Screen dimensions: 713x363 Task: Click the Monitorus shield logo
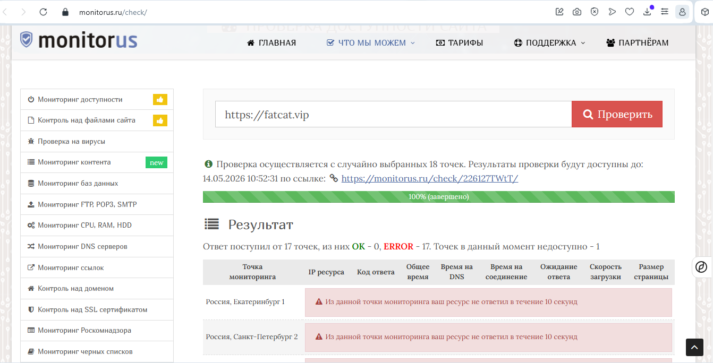(x=26, y=40)
